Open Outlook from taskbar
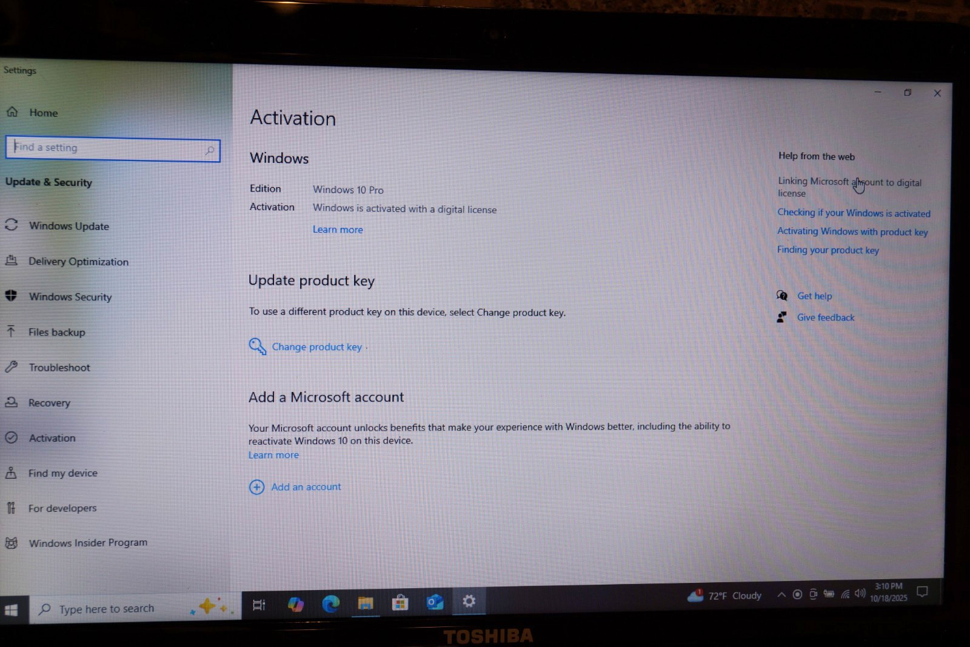Viewport: 970px width, 647px height. click(435, 602)
